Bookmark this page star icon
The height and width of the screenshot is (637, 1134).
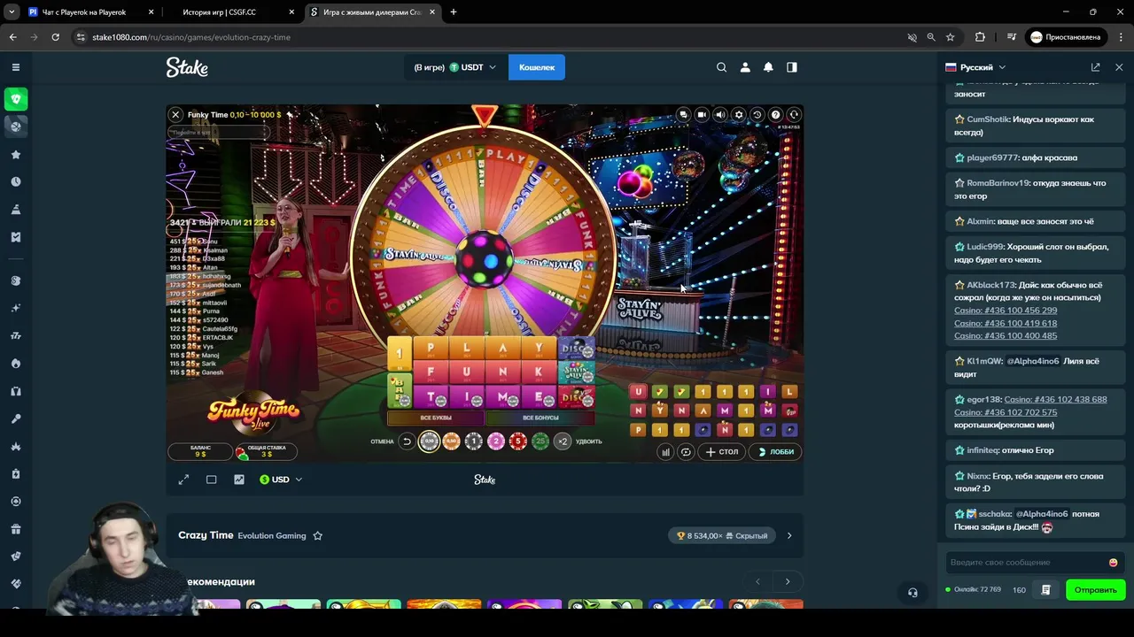pyautogui.click(x=951, y=37)
